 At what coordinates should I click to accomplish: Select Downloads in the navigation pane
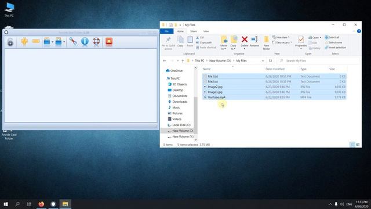[178, 102]
